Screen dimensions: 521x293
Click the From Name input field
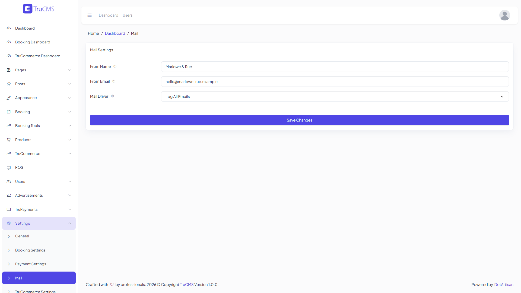tap(335, 67)
